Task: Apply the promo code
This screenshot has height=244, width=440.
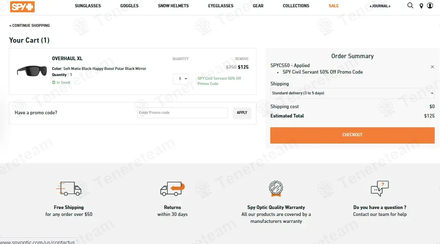Action: coord(242,113)
